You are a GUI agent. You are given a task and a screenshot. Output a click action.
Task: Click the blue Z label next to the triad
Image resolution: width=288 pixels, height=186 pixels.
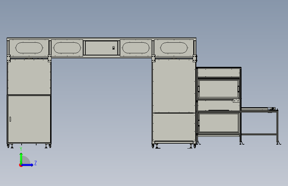coord(36,163)
